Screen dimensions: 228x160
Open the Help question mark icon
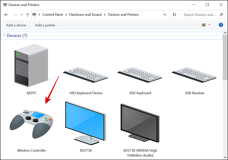tap(221, 25)
